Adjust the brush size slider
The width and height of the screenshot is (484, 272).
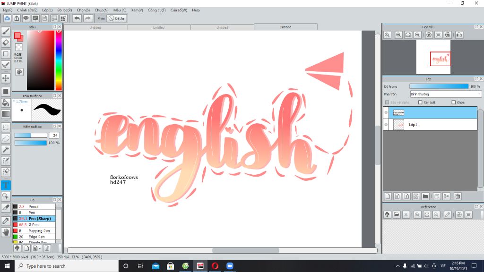pyautogui.click(x=31, y=136)
